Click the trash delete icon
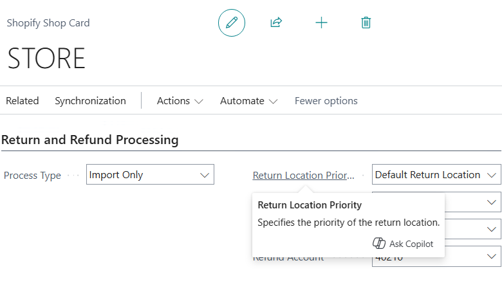Viewport: 502px width, 283px height. 366,23
